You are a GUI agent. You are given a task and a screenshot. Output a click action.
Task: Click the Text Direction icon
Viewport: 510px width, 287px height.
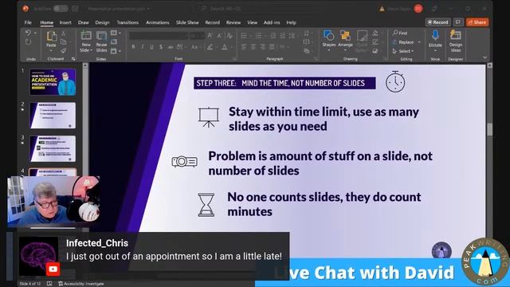click(x=307, y=33)
